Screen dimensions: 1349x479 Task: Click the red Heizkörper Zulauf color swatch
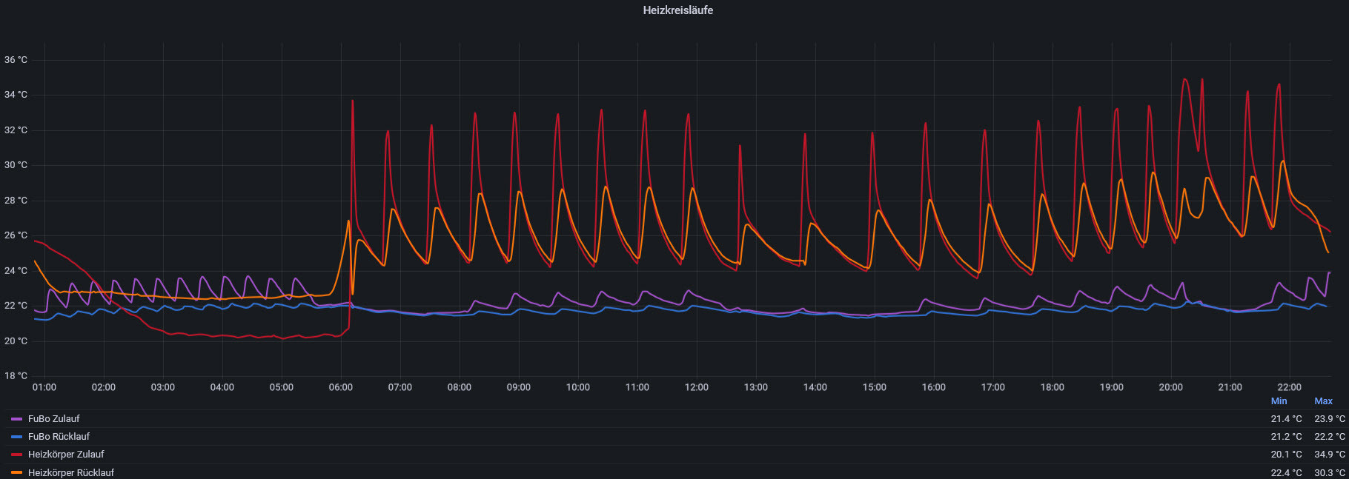point(16,455)
